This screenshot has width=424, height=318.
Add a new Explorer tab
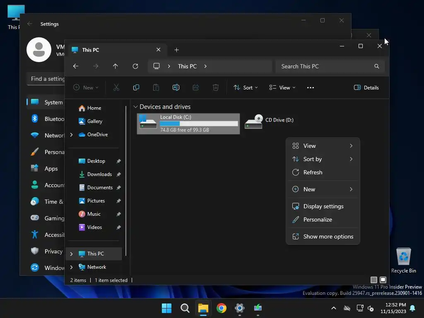[x=176, y=50]
